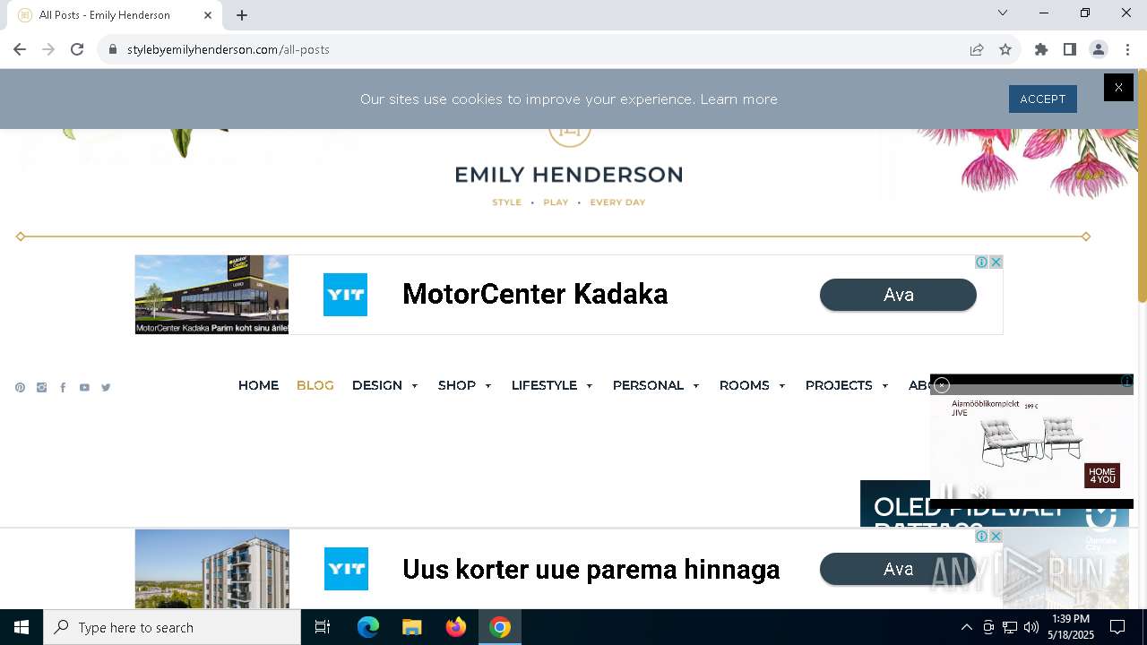
Task: Close the floating video ad
Action: coord(942,385)
